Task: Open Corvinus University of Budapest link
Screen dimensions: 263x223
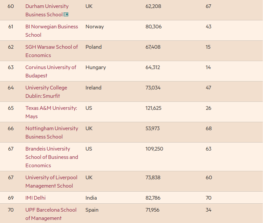Action: click(51, 71)
